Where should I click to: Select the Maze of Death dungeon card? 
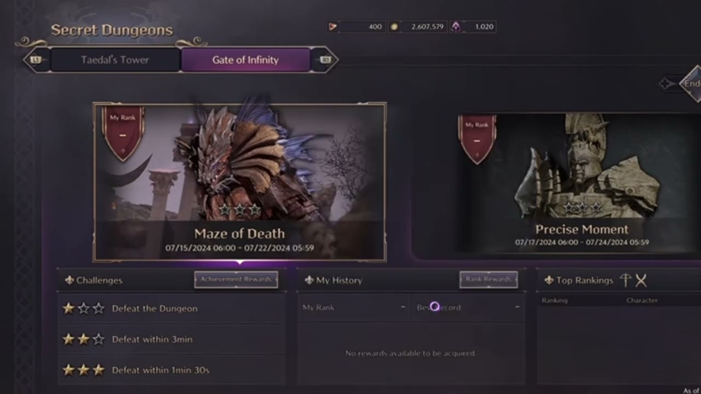240,182
